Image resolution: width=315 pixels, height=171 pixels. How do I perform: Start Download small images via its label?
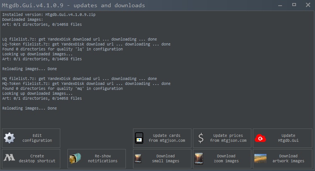166,158
